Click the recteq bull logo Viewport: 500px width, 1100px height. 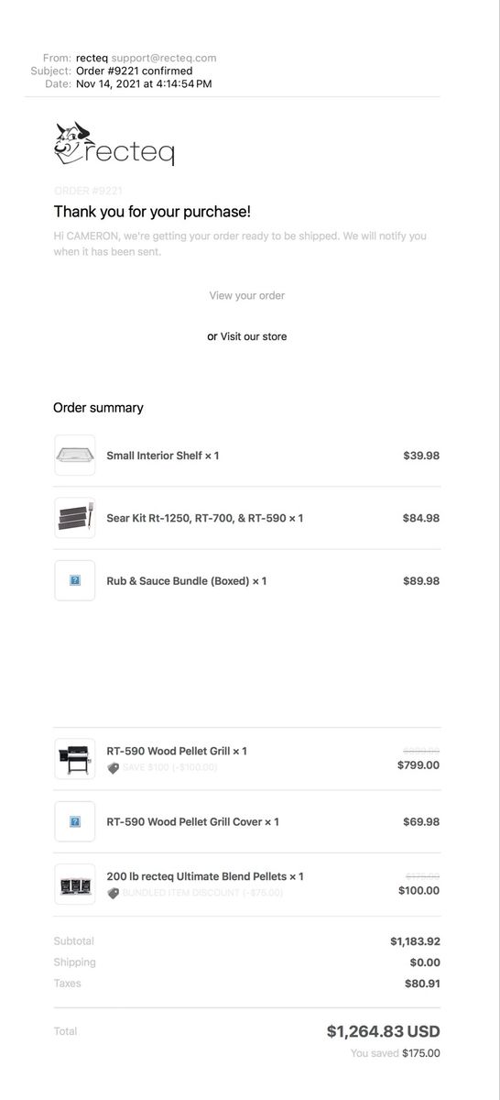pos(114,144)
